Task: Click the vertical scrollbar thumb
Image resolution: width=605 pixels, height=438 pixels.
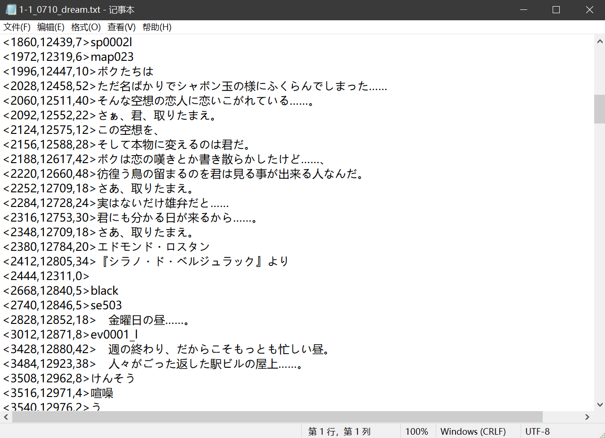Action: [x=599, y=108]
